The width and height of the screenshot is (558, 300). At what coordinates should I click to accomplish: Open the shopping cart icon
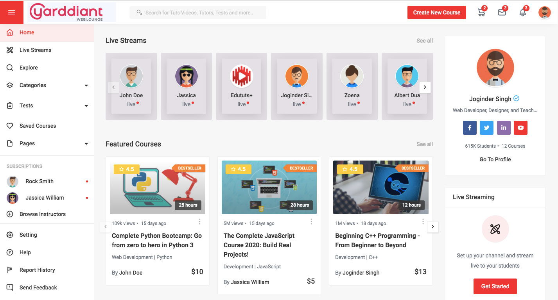(481, 12)
